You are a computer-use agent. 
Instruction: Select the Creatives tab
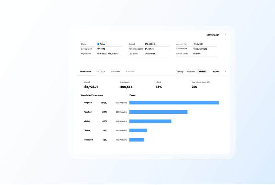point(130,71)
